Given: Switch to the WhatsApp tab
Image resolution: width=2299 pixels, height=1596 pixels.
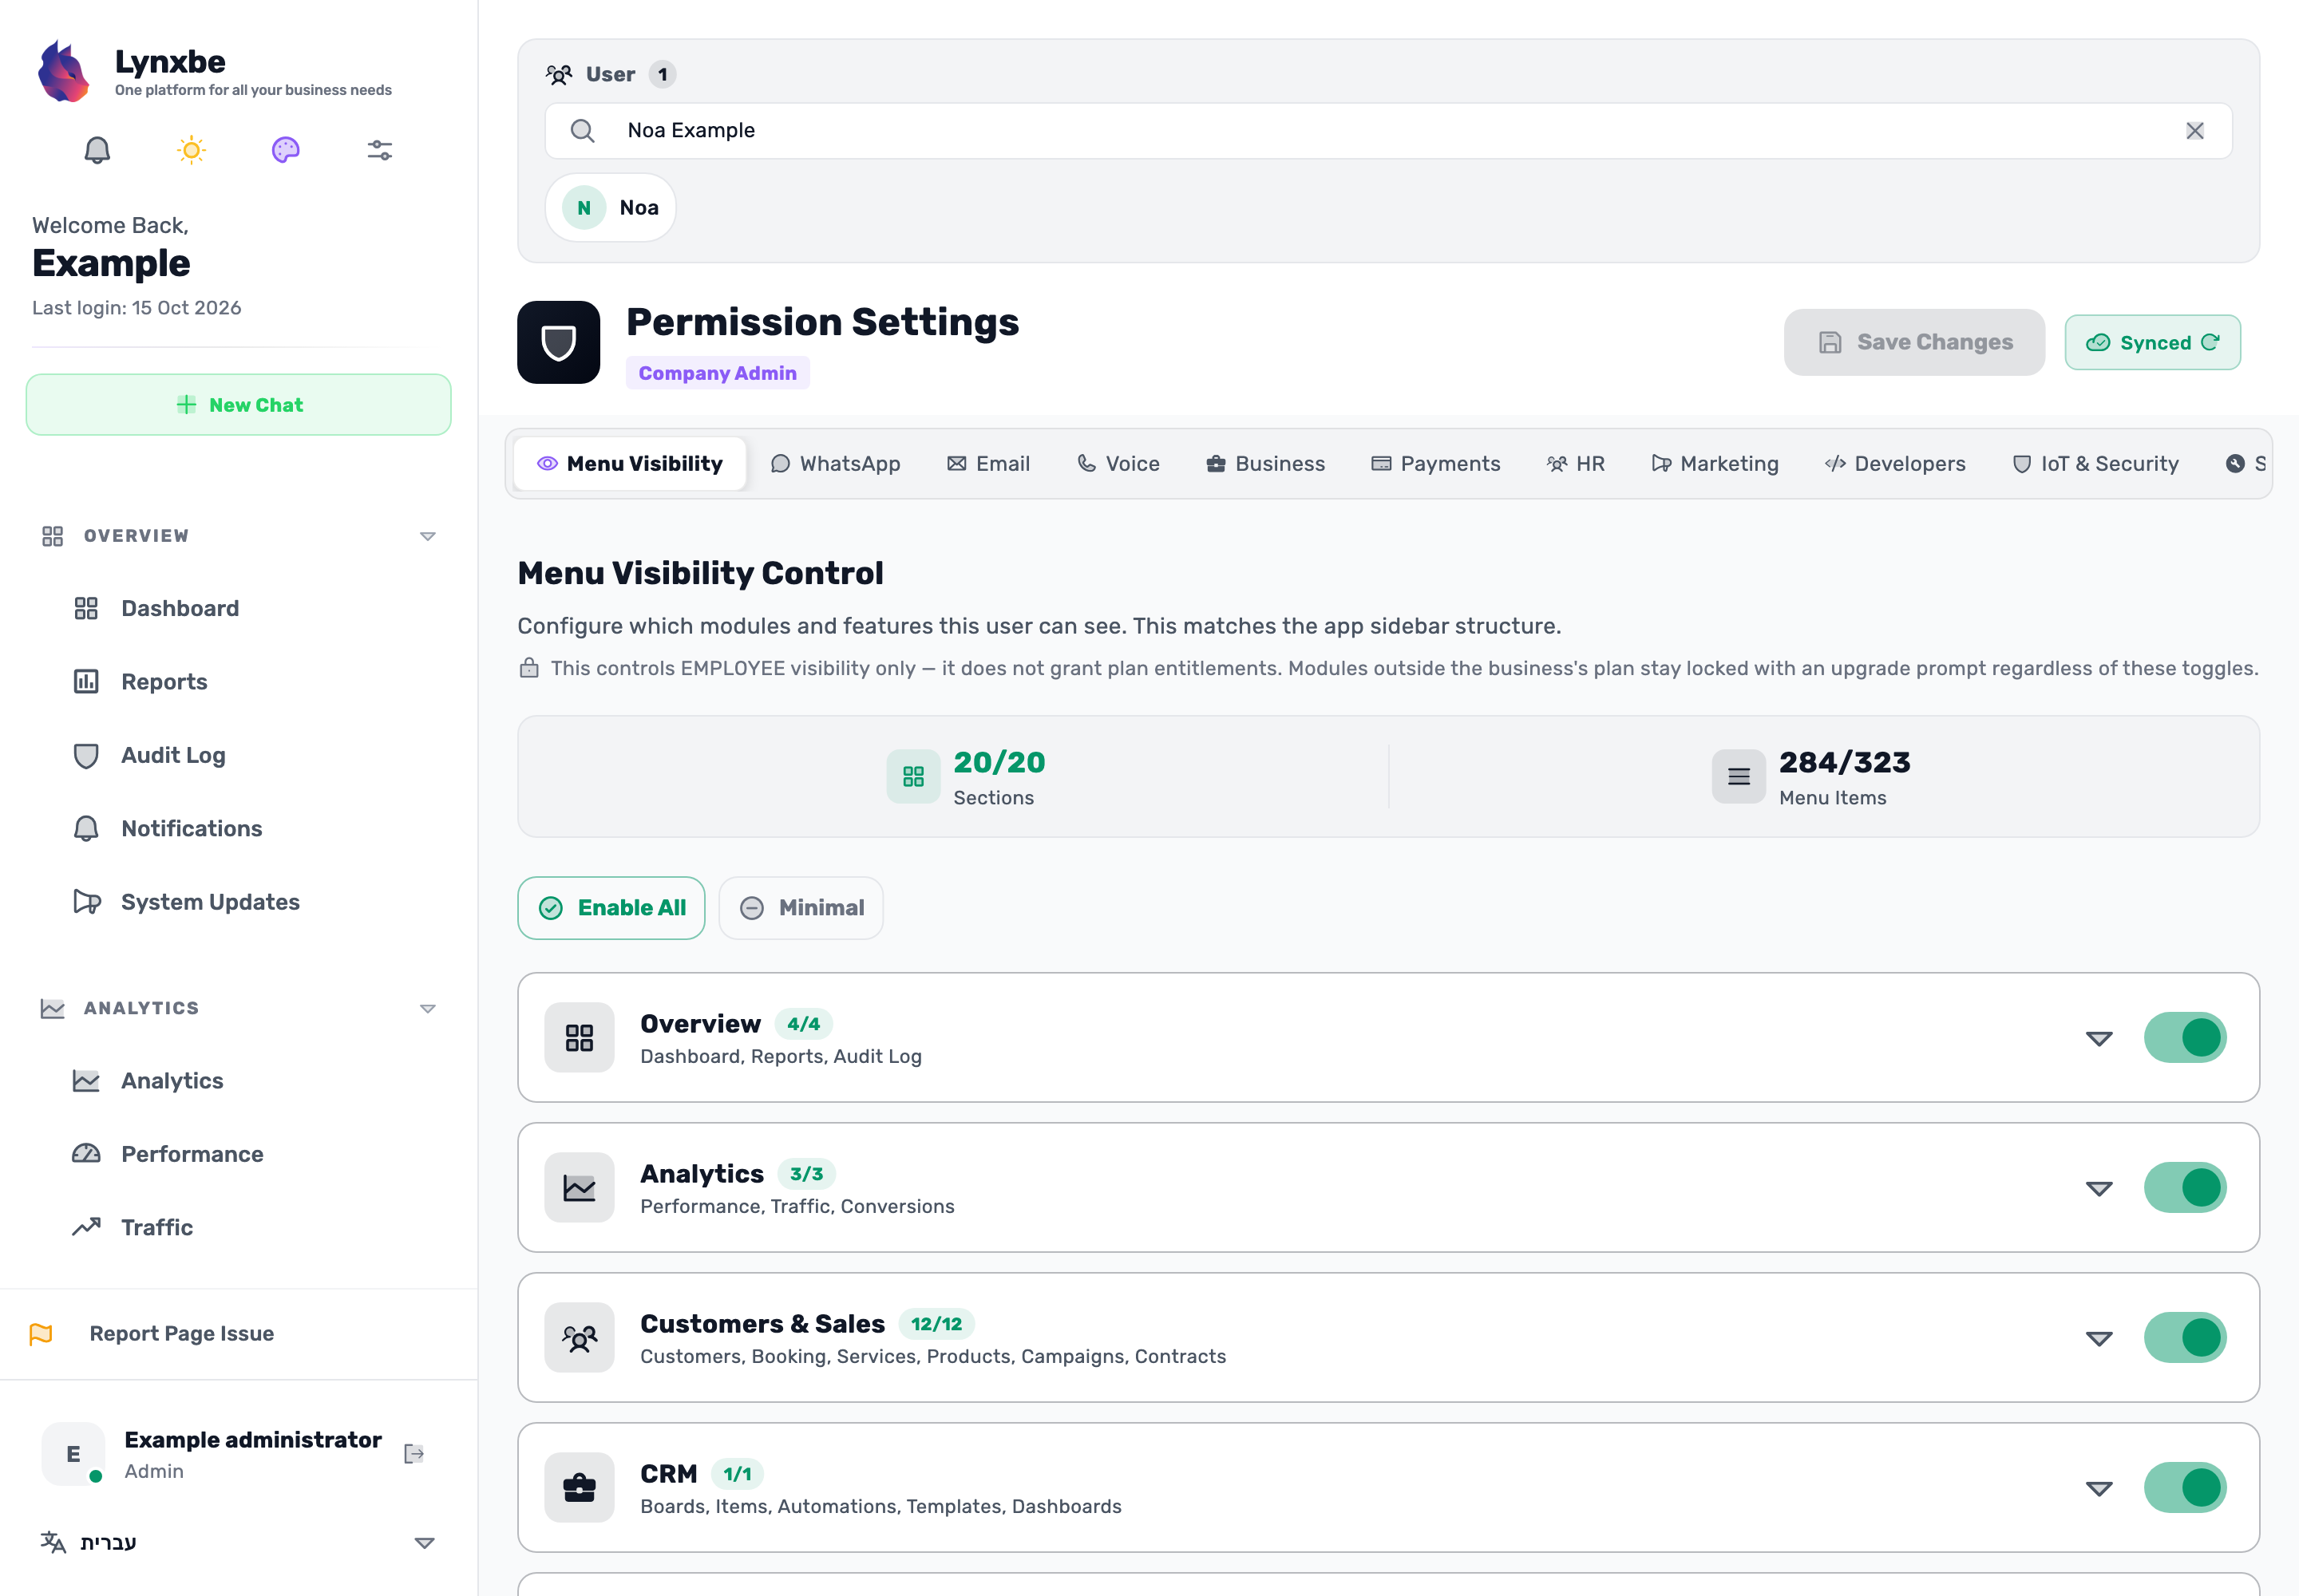Looking at the screenshot, I should [835, 464].
